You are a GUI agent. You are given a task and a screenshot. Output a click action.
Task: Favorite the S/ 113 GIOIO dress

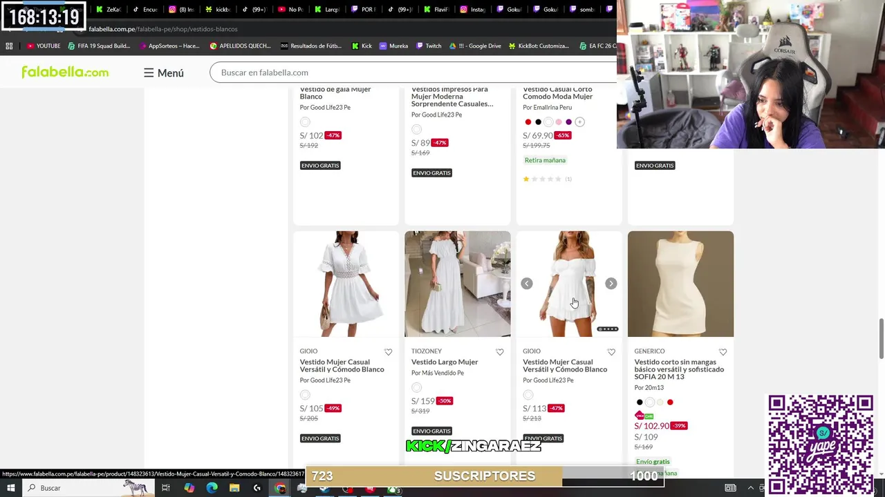611,352
